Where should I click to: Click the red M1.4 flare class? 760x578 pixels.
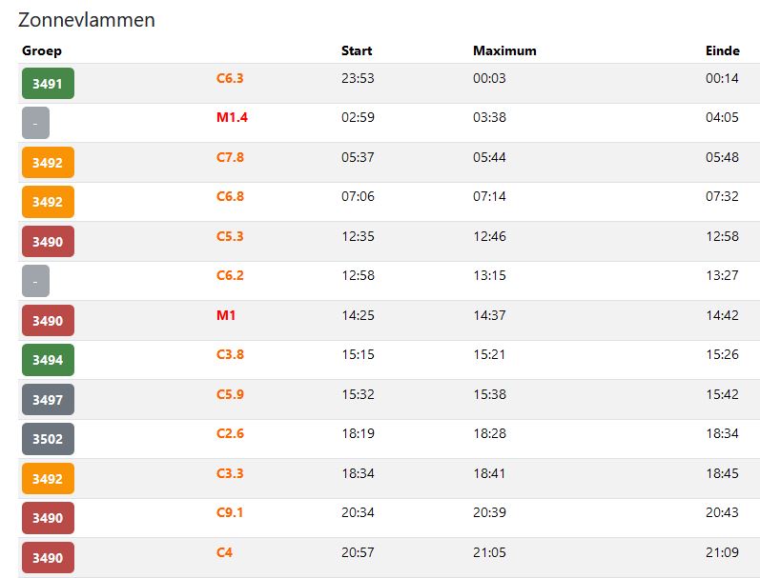click(232, 117)
